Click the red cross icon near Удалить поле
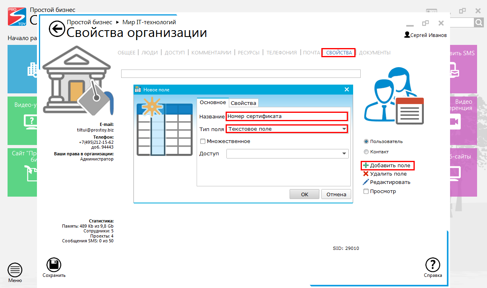The height and width of the screenshot is (288, 487). 366,174
